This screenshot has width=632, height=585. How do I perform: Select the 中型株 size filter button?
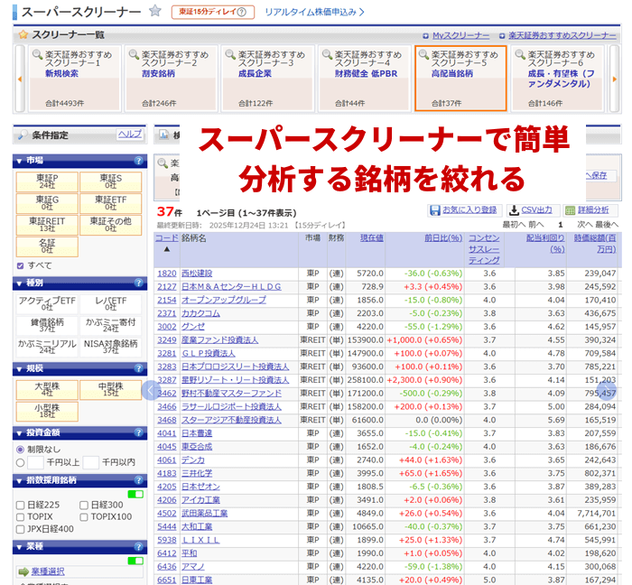(111, 390)
